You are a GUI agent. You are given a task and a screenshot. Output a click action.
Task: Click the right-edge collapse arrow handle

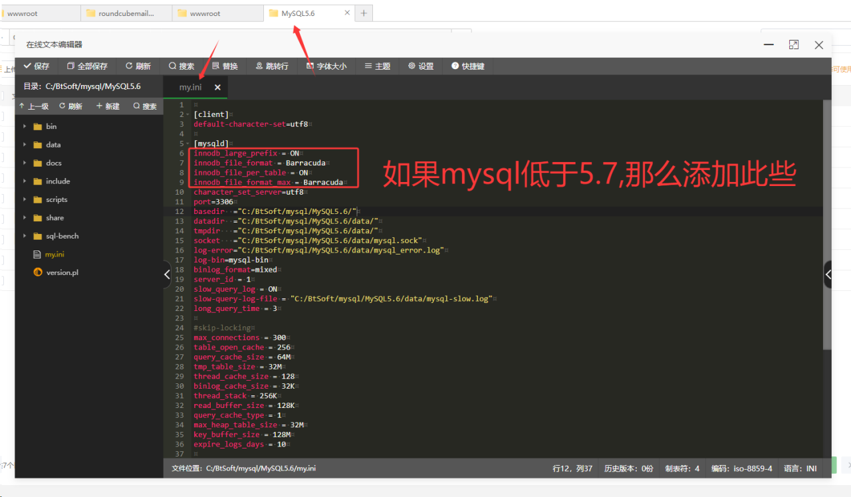pos(828,274)
